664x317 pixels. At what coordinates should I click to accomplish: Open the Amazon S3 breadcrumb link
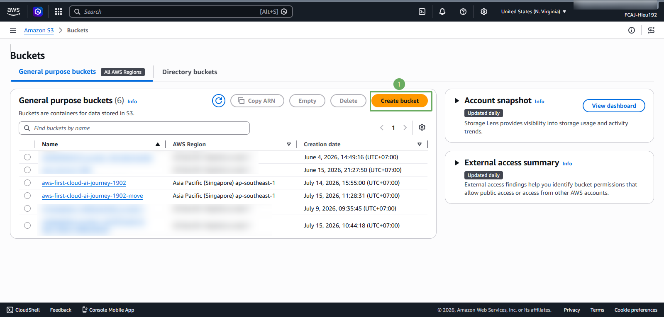tap(39, 30)
